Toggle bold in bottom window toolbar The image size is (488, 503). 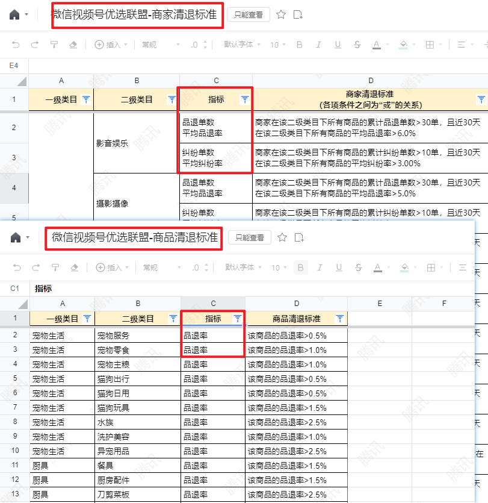pos(300,267)
